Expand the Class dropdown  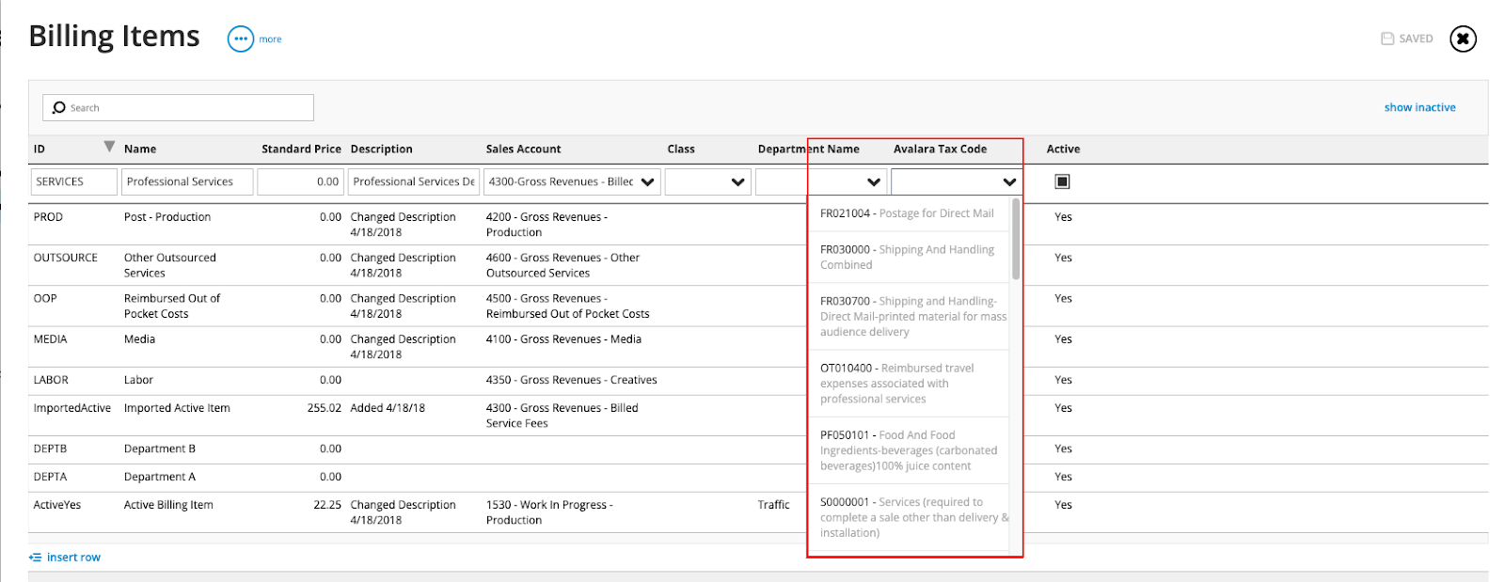[737, 182]
